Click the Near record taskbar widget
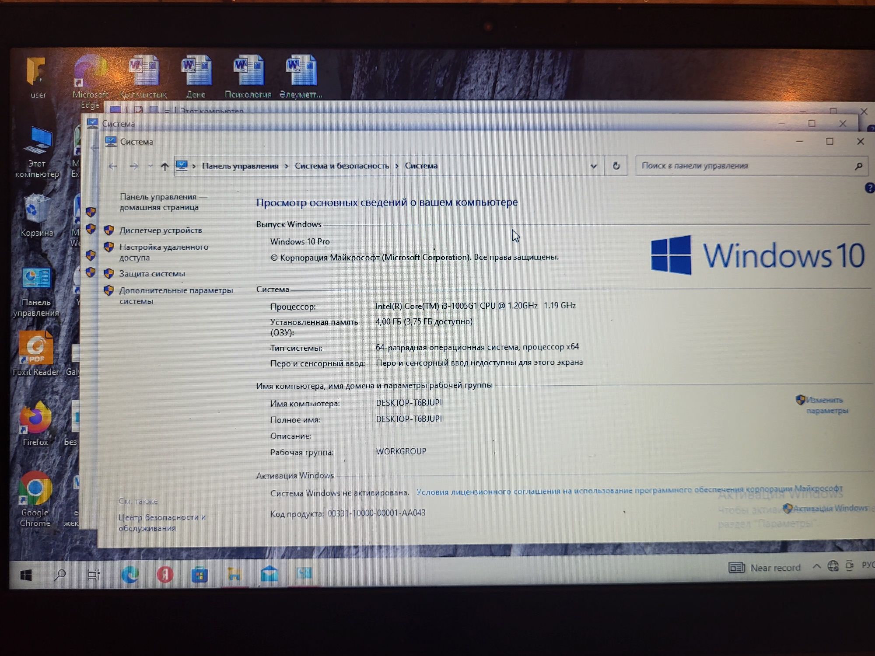The height and width of the screenshot is (656, 875). pyautogui.click(x=764, y=568)
